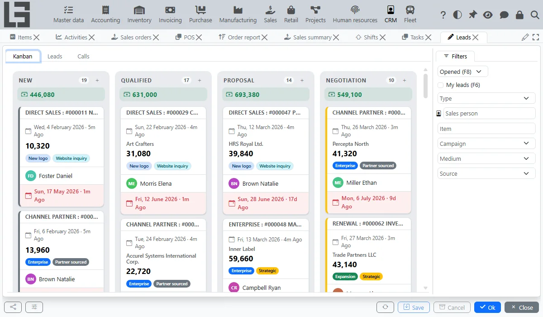
Task: Open the Retail module
Action: tap(291, 14)
